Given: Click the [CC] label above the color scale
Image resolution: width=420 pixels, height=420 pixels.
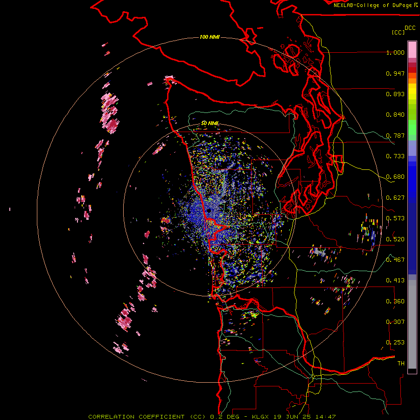Looking at the screenshot, I should coord(399,32).
